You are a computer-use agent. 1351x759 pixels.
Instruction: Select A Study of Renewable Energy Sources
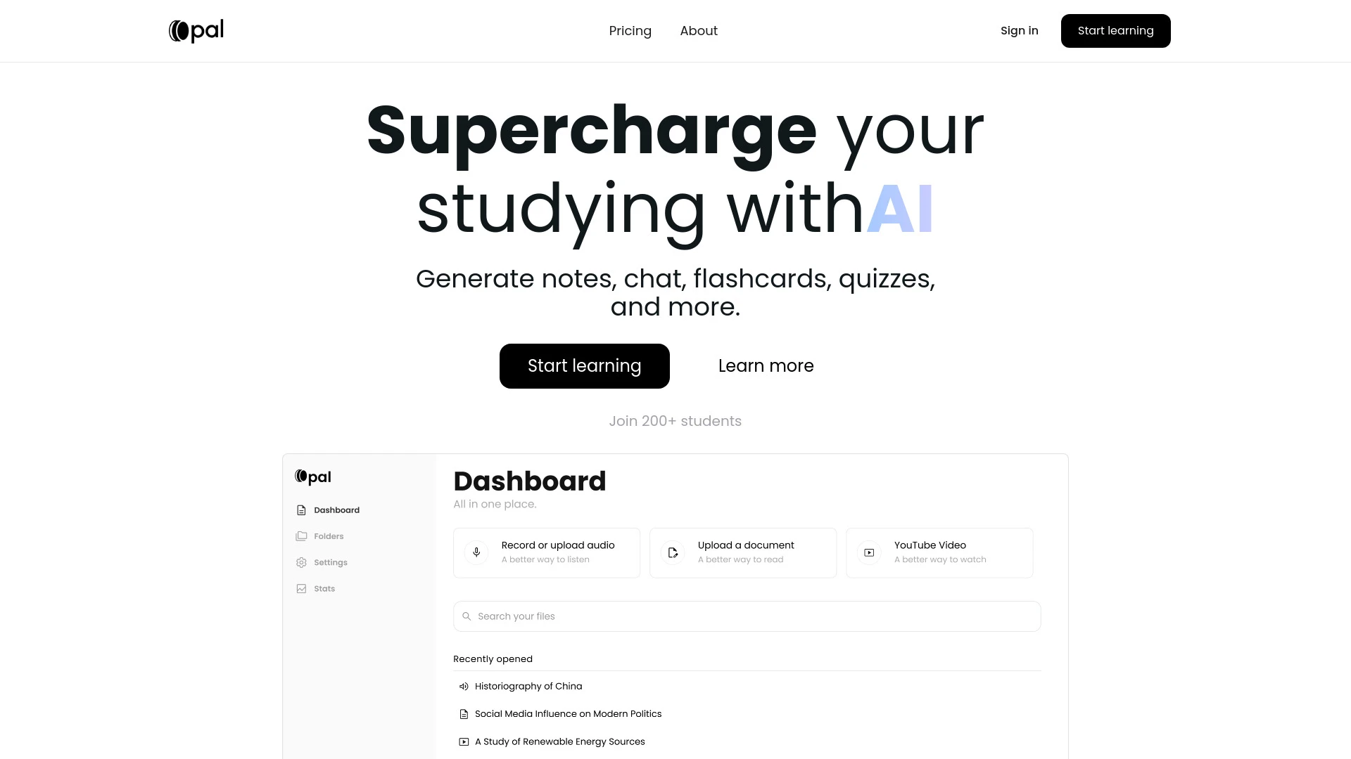click(x=559, y=741)
